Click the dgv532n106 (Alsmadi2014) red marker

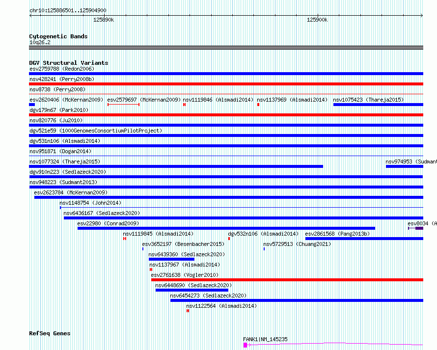point(229,239)
